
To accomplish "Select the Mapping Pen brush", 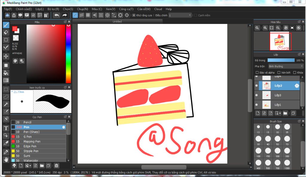I will 38,141.
